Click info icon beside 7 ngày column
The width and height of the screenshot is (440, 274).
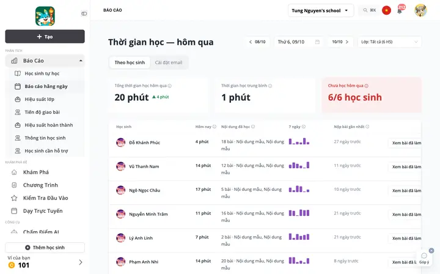point(304,127)
